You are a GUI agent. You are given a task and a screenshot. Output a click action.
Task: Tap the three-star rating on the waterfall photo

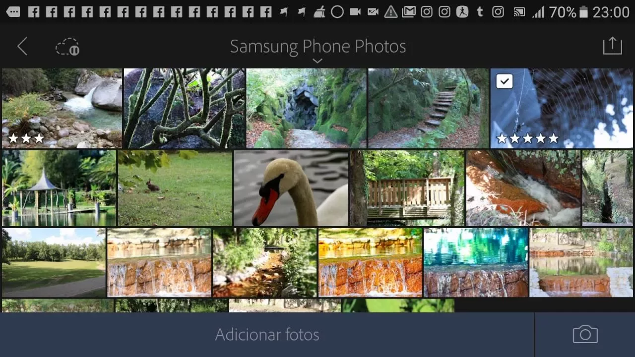tap(26, 138)
